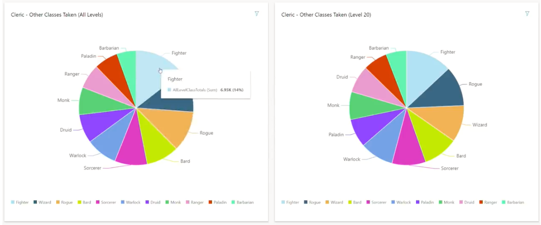Screen dimensions: 541x225
Task: Click the Ranger label on right chart
Action: pyautogui.click(x=357, y=57)
